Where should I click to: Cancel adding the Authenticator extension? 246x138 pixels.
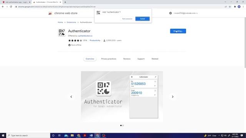pyautogui.click(x=143, y=19)
